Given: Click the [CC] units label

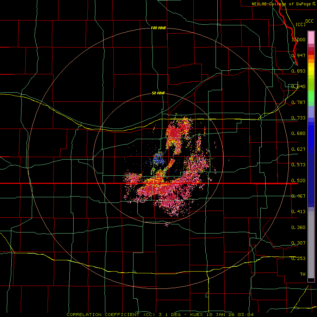Looking at the screenshot, I should [x=300, y=24].
